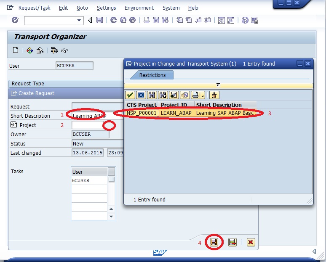326x262 pixels.
Task: Click the Help question mark icon
Action: (x=245, y=20)
